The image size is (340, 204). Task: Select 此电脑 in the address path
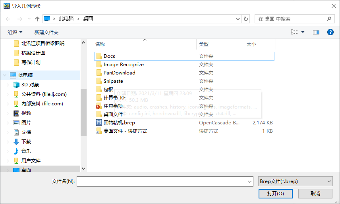[x=66, y=19]
